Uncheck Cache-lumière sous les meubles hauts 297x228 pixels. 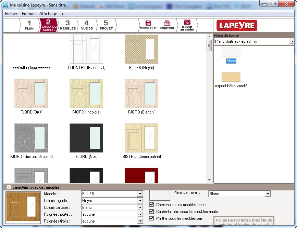[x=152, y=212]
